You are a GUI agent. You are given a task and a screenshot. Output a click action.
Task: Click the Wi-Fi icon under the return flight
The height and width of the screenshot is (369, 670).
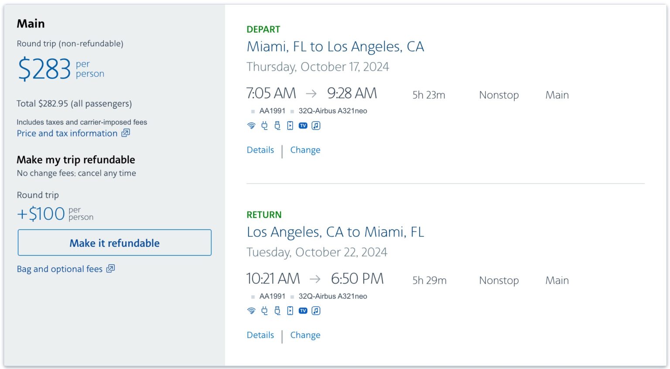tap(251, 311)
